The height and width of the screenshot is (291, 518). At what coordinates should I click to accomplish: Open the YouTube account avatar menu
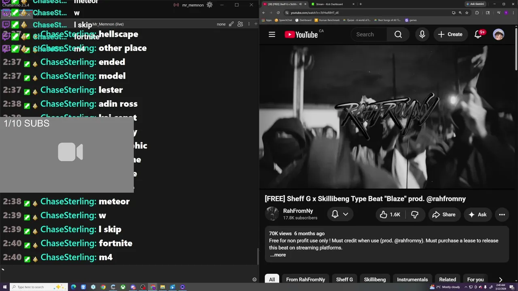click(499, 34)
